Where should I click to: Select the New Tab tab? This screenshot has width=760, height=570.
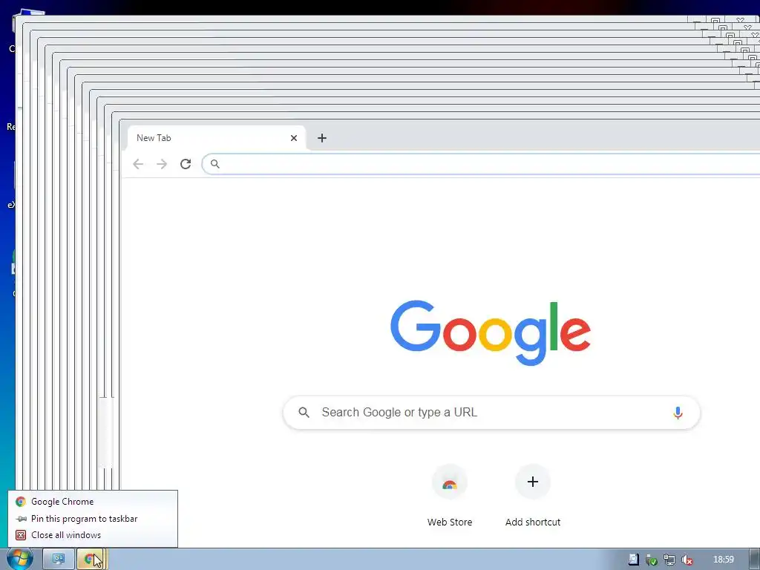click(216, 138)
